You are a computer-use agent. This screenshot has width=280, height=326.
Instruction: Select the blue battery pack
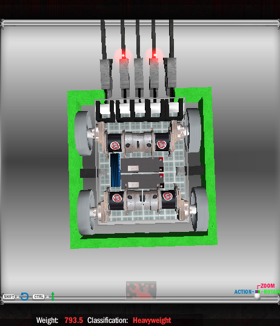pyautogui.click(x=116, y=170)
